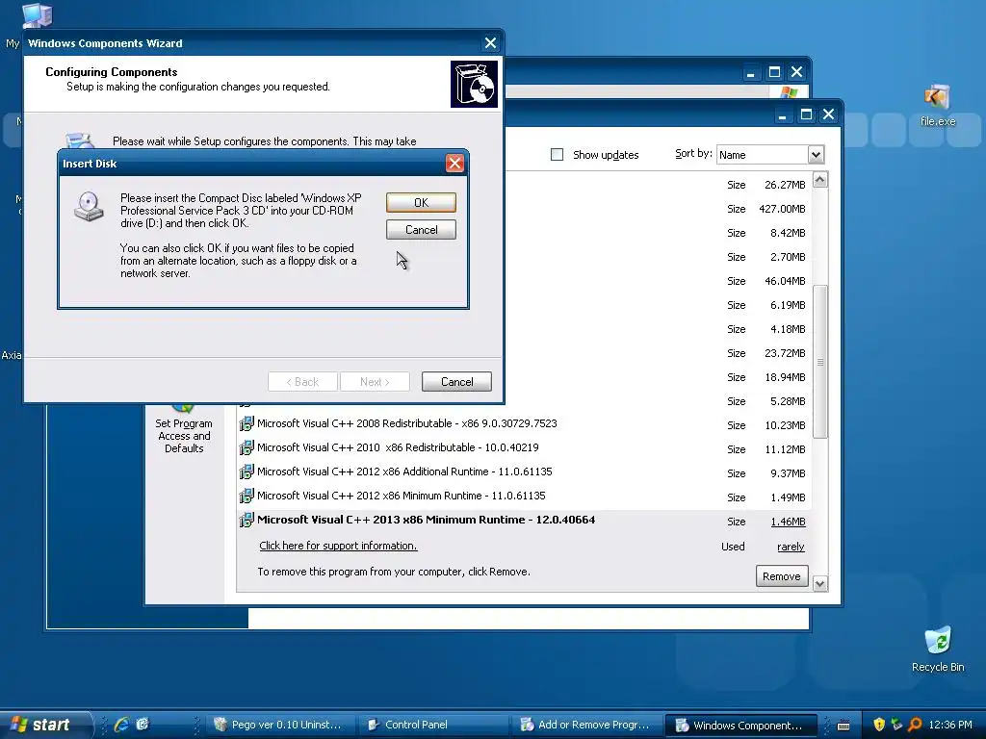Image resolution: width=986 pixels, height=739 pixels.
Task: Open Click here for support information link
Action: (x=338, y=546)
